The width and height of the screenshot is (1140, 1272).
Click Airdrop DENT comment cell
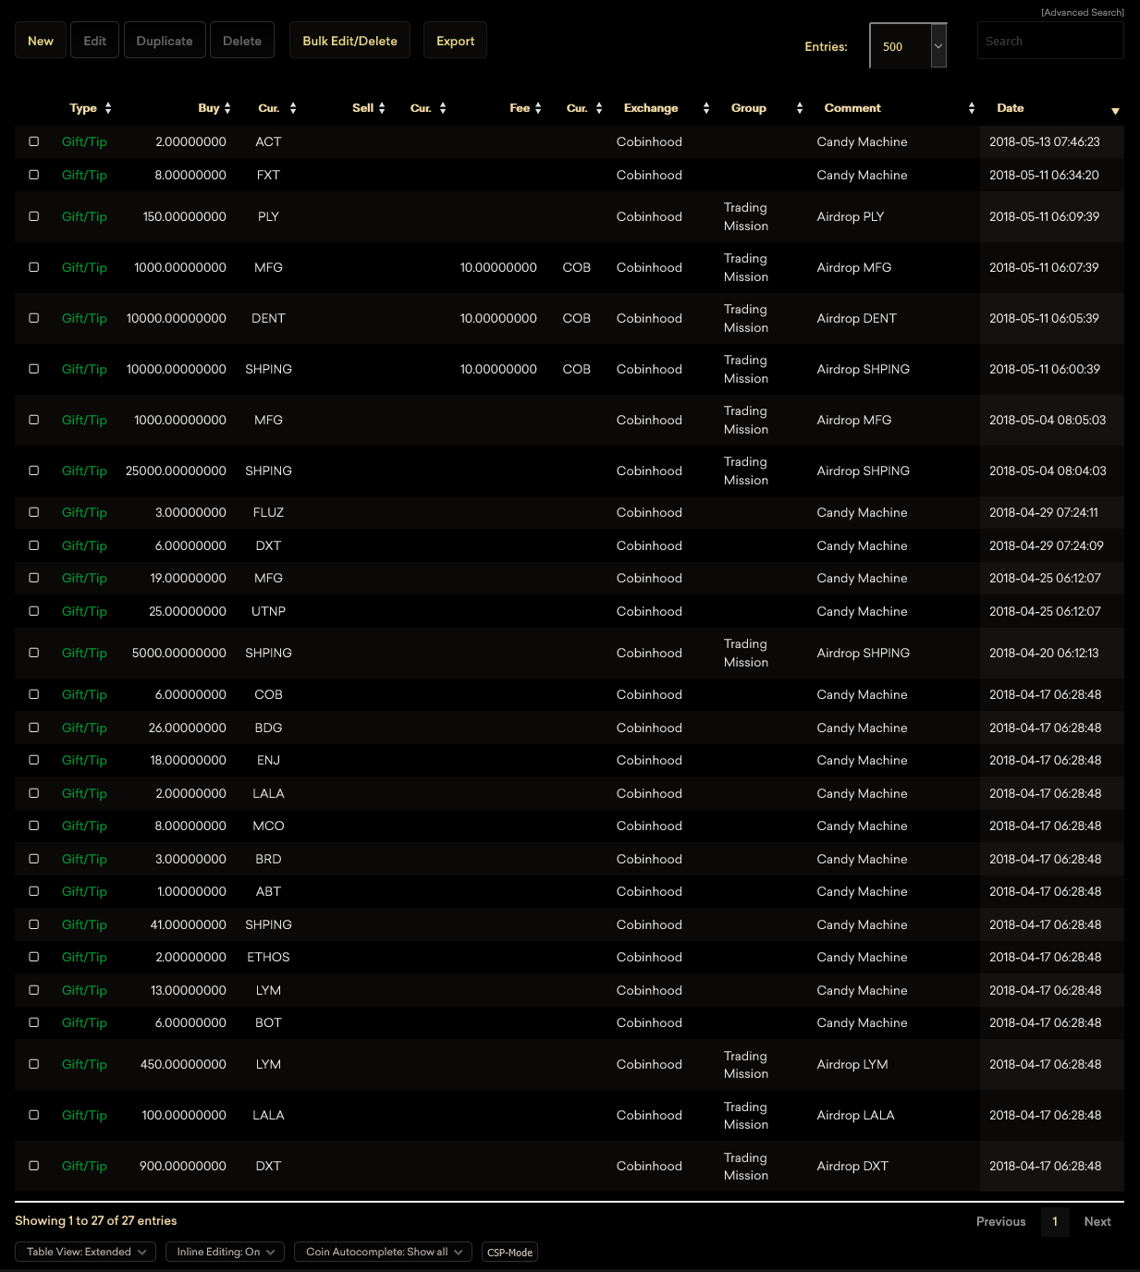tap(856, 318)
